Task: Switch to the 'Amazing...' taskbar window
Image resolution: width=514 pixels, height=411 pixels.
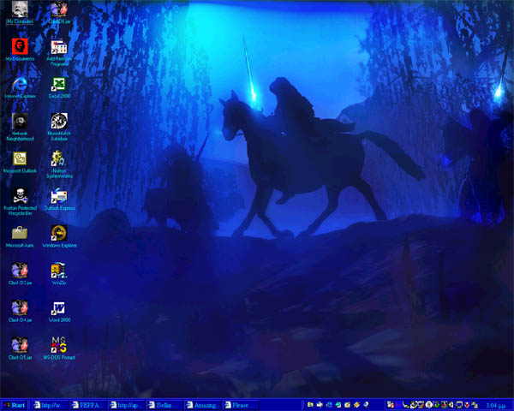Action: tap(202, 405)
